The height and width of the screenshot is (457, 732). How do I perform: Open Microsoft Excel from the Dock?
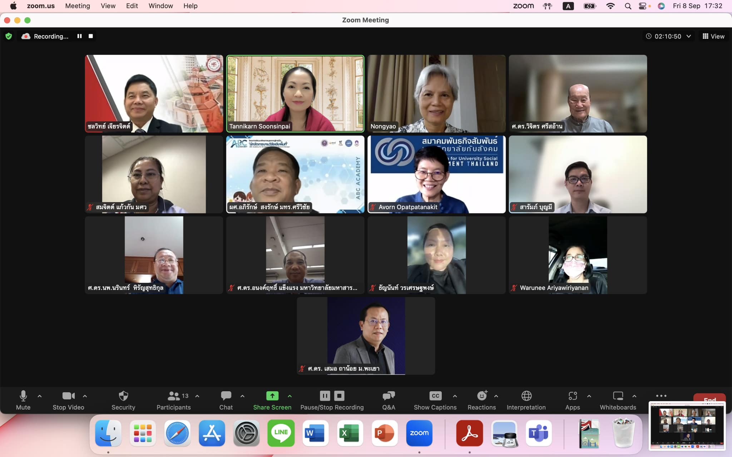[x=350, y=433]
